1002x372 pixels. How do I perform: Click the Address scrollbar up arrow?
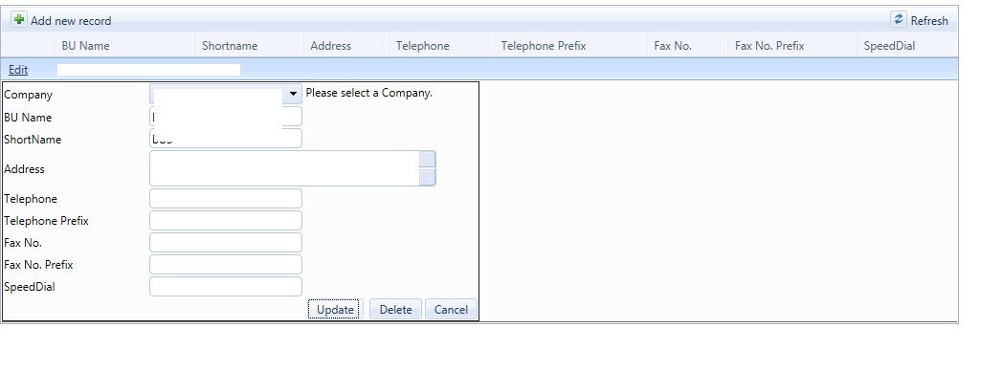click(x=428, y=160)
